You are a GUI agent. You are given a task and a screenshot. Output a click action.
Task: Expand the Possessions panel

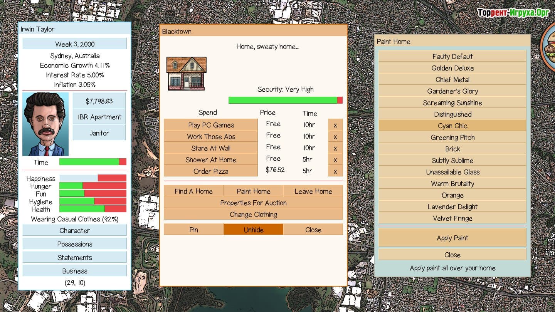pyautogui.click(x=74, y=244)
